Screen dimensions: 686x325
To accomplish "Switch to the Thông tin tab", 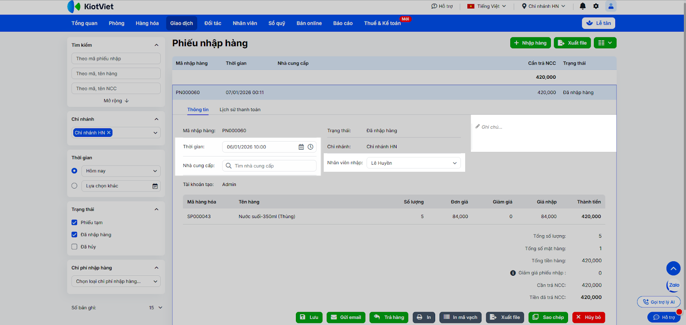I will click(198, 110).
